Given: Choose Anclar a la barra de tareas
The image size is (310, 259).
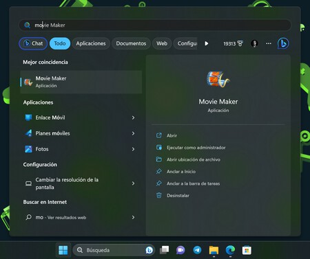Looking at the screenshot, I should click(x=193, y=183).
